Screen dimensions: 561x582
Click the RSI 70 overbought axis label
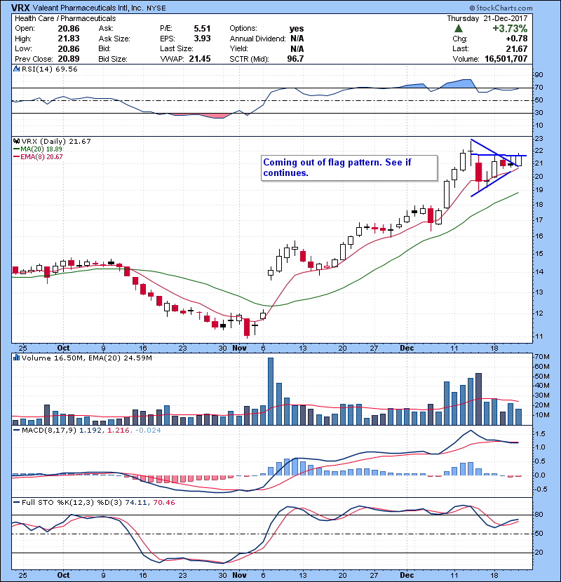click(539, 88)
